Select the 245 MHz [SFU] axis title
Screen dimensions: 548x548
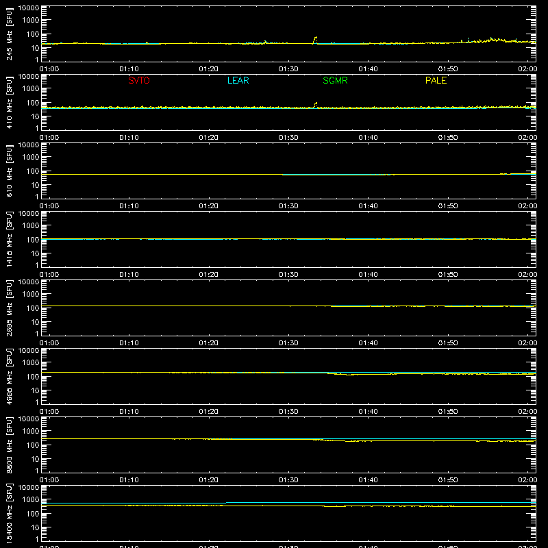point(9,34)
